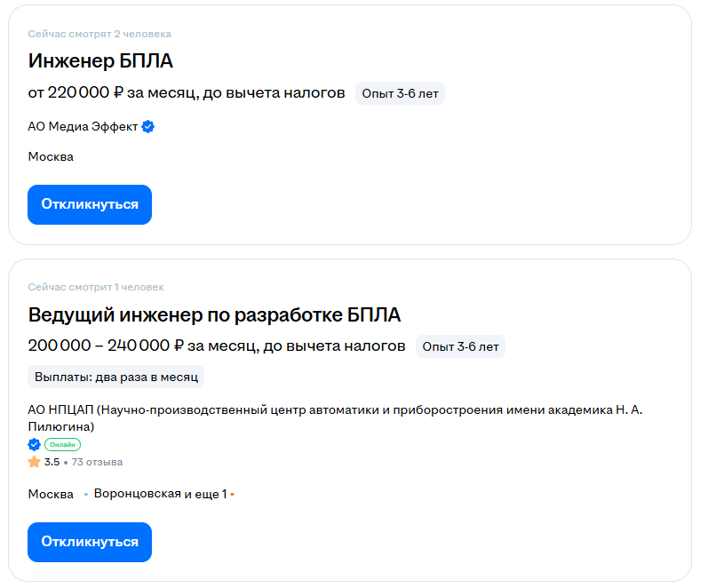Open the АО НПЦАП company profile link
This screenshot has width=708, height=588.
click(334, 417)
